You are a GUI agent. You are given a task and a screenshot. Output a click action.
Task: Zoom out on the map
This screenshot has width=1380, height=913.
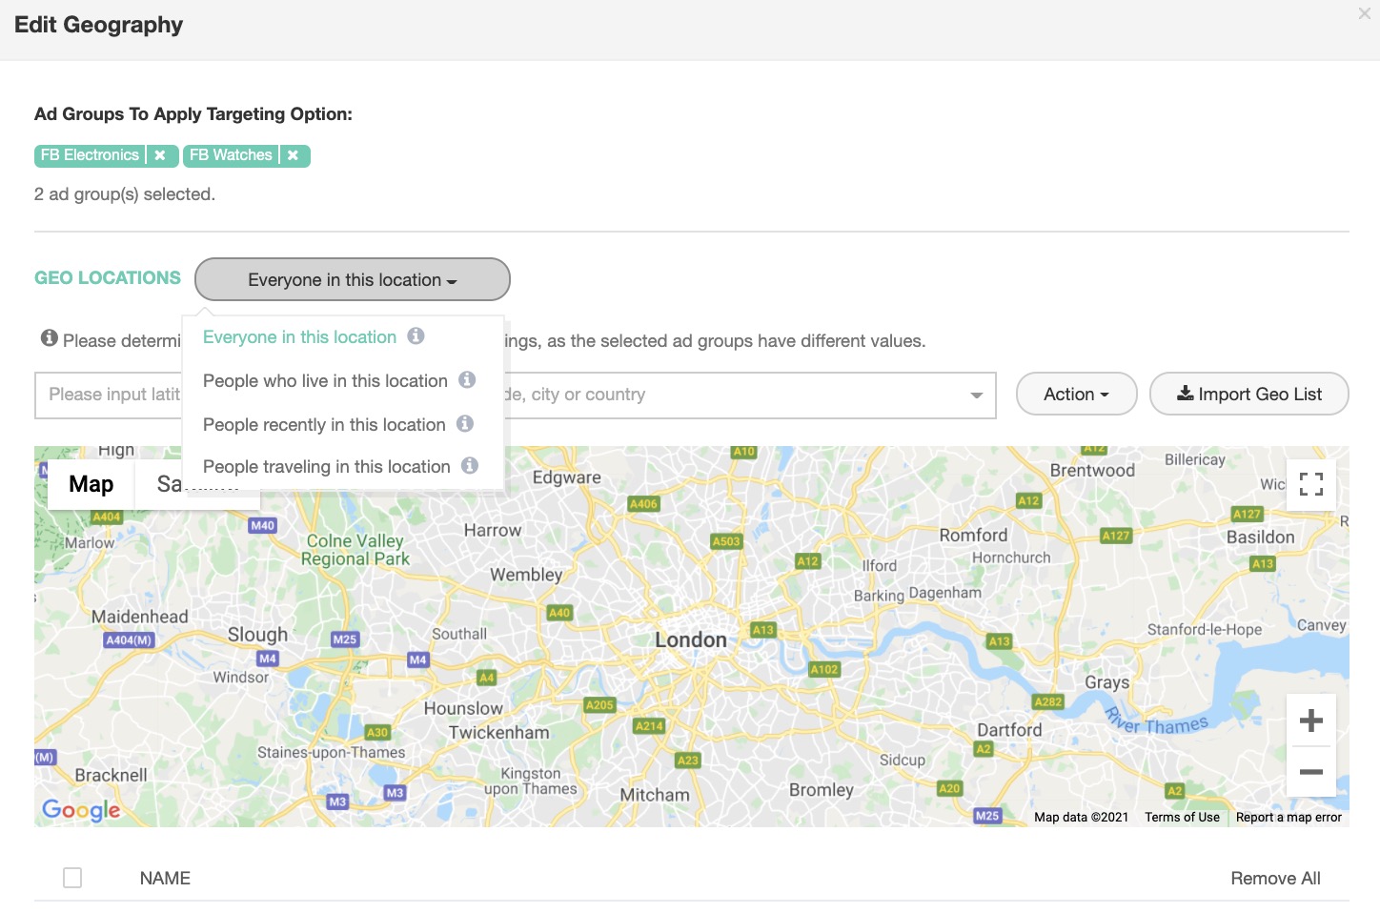(x=1310, y=771)
